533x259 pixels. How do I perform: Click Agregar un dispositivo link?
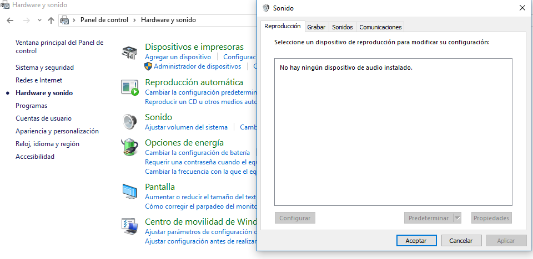(x=178, y=57)
